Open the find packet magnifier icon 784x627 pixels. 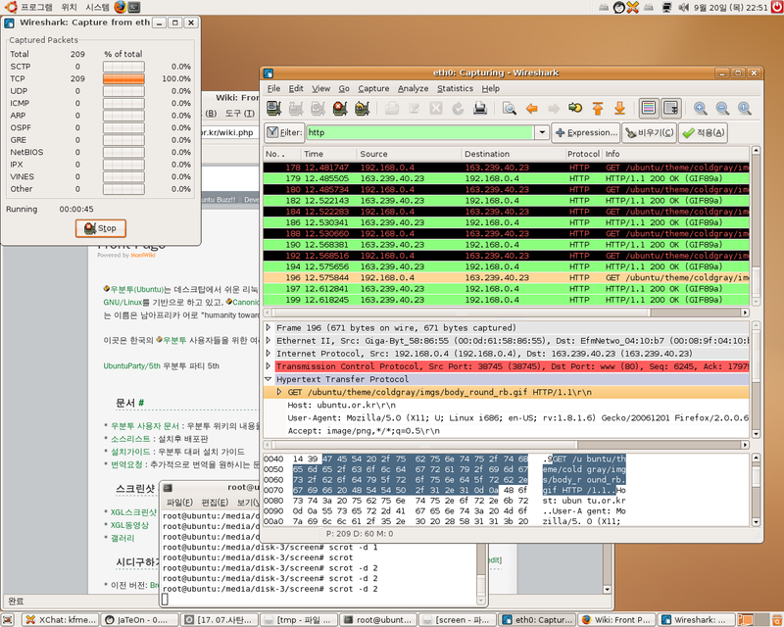tap(509, 108)
